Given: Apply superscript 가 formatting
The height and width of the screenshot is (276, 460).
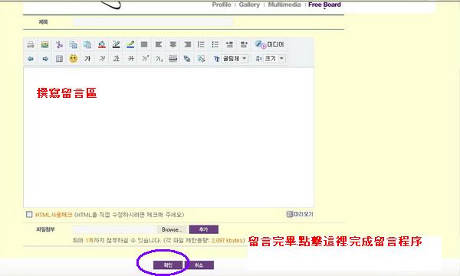Looking at the screenshot, I should click(x=145, y=59).
